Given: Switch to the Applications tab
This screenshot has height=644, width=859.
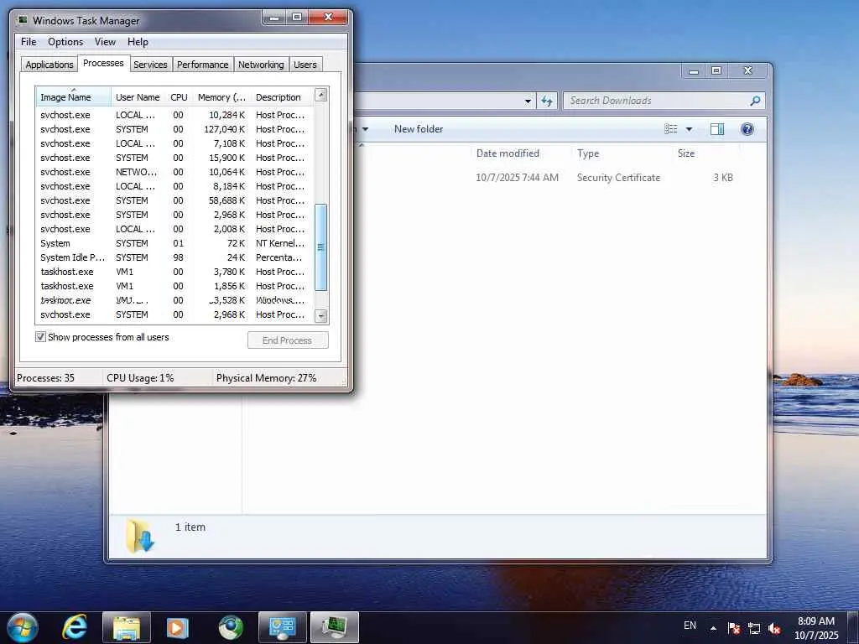Looking at the screenshot, I should point(49,65).
